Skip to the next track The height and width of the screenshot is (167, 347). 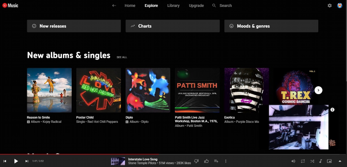click(x=27, y=161)
